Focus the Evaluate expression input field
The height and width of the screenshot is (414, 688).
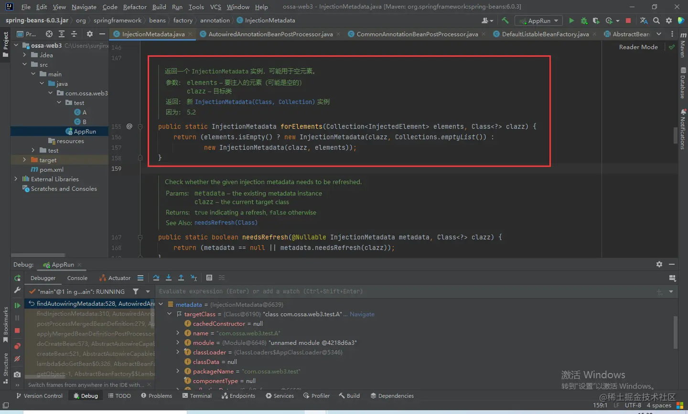coord(406,291)
